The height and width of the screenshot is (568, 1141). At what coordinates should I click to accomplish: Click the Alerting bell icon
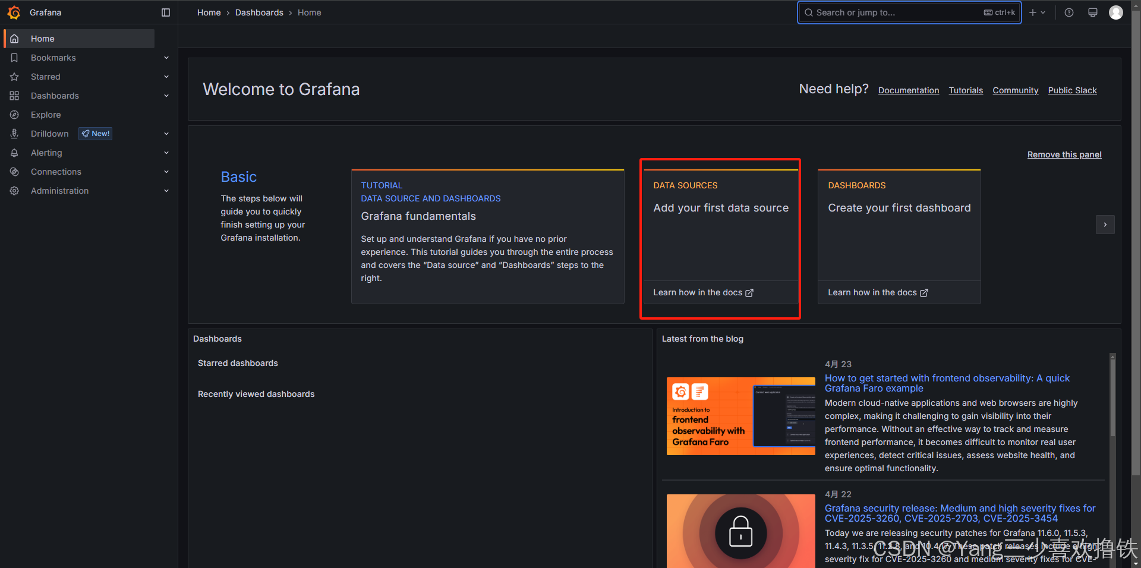[15, 153]
